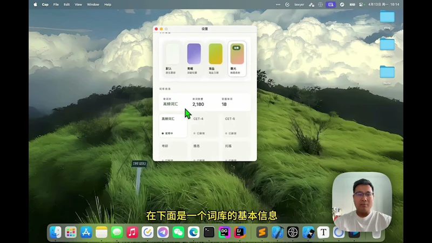Open the Simulator app in dock
The height and width of the screenshot is (243, 432).
(x=308, y=232)
